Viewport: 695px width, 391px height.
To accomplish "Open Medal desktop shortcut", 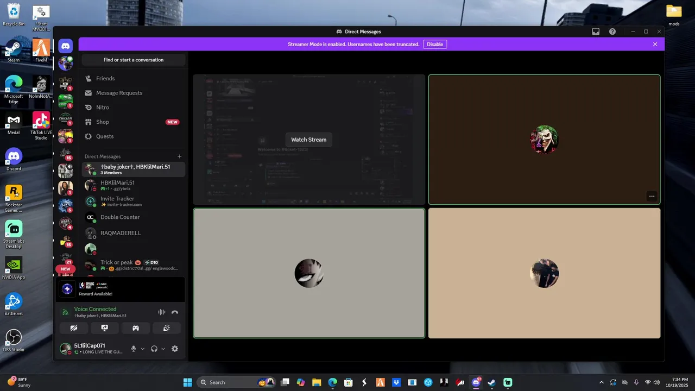I will (14, 123).
